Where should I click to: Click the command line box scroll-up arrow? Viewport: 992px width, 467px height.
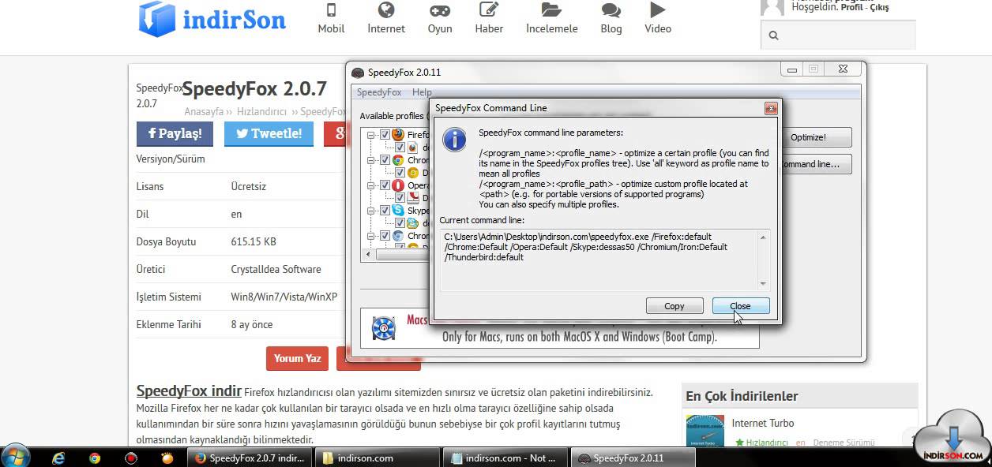pos(763,237)
